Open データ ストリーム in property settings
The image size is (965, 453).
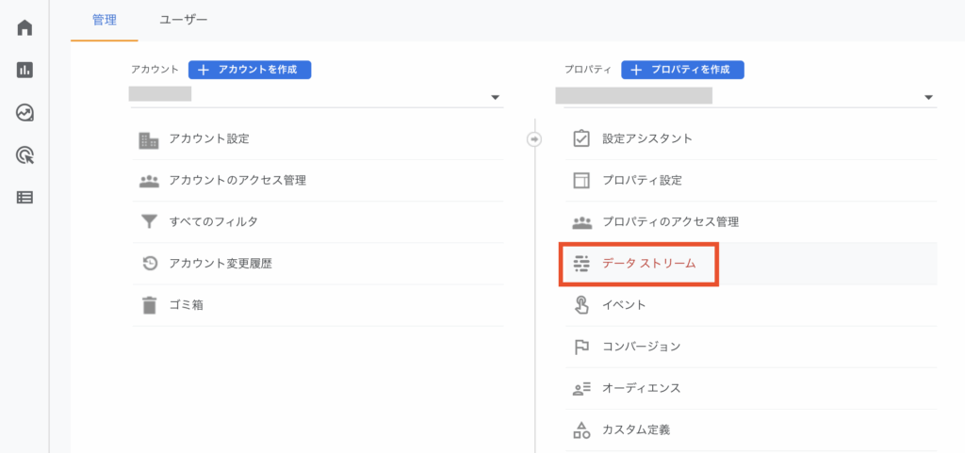(x=648, y=264)
